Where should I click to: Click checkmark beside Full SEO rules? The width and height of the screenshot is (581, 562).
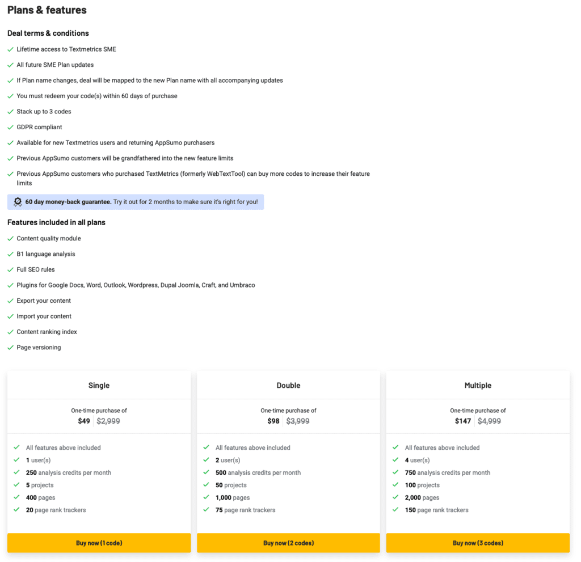10,270
